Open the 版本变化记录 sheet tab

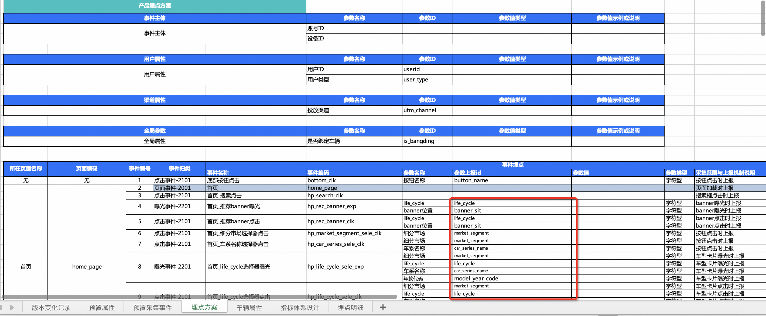(51, 307)
